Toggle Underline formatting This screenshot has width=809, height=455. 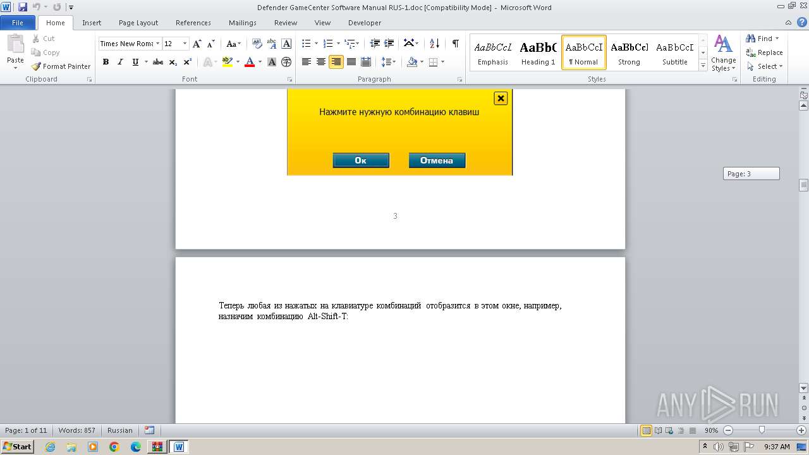click(x=135, y=62)
